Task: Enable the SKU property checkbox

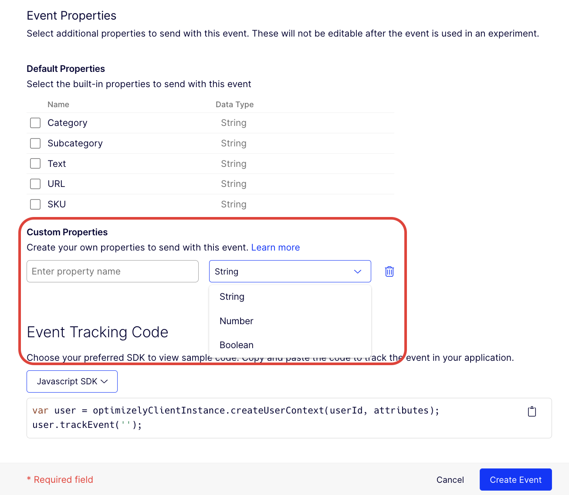Action: [35, 204]
